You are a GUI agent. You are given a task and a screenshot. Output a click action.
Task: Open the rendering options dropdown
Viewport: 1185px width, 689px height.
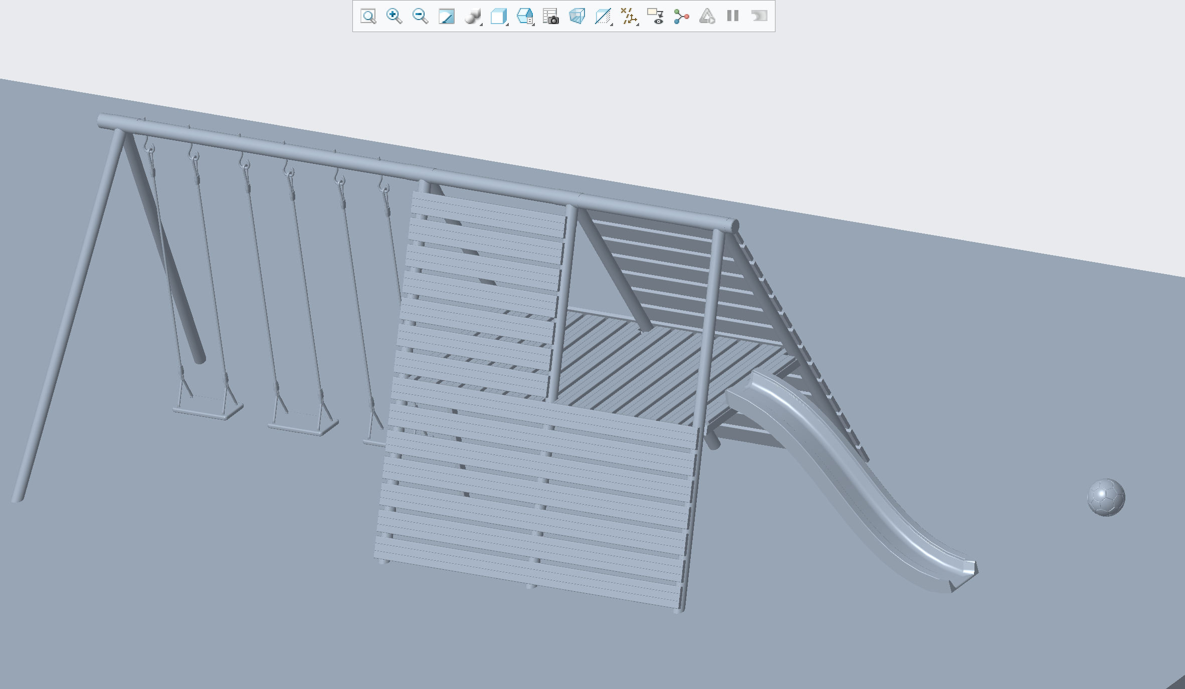click(x=473, y=17)
